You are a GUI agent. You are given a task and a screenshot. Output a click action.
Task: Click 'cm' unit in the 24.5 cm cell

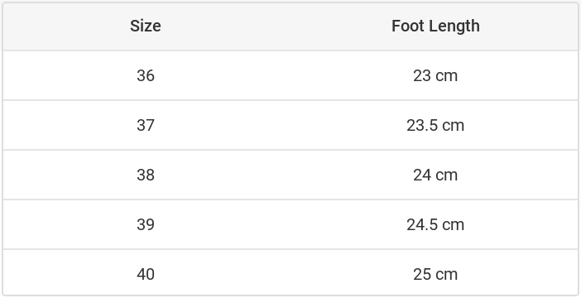pos(454,225)
